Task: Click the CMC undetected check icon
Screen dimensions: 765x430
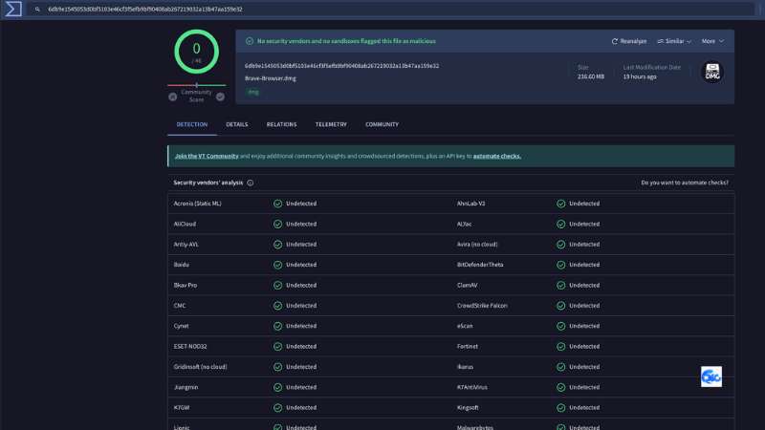Action: (277, 306)
